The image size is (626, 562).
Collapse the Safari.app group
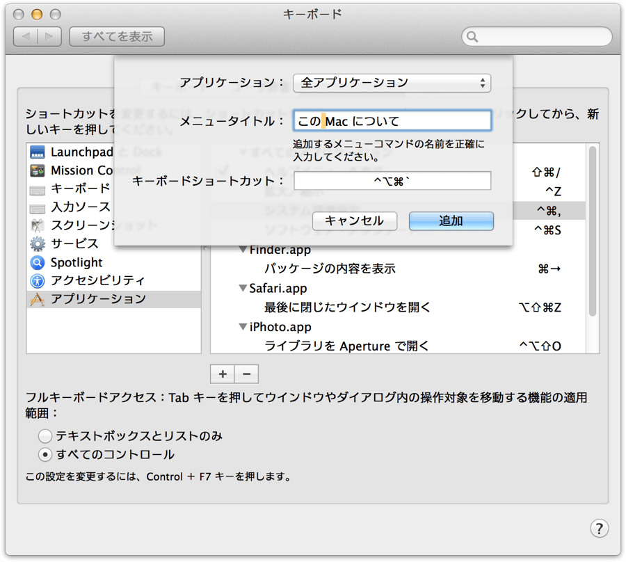[242, 288]
